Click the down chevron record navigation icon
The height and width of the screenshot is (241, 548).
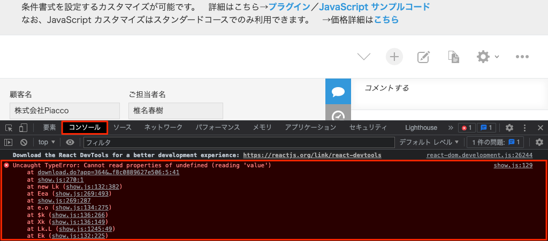click(x=364, y=57)
